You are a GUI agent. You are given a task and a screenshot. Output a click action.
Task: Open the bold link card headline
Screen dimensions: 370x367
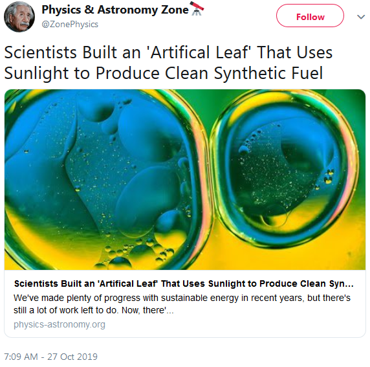(184, 284)
